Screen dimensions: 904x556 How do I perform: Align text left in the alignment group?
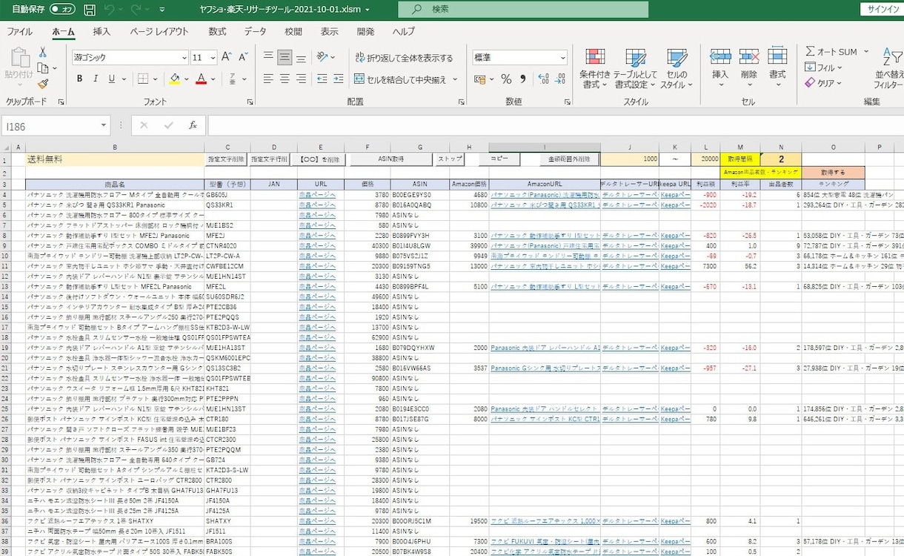click(x=268, y=79)
